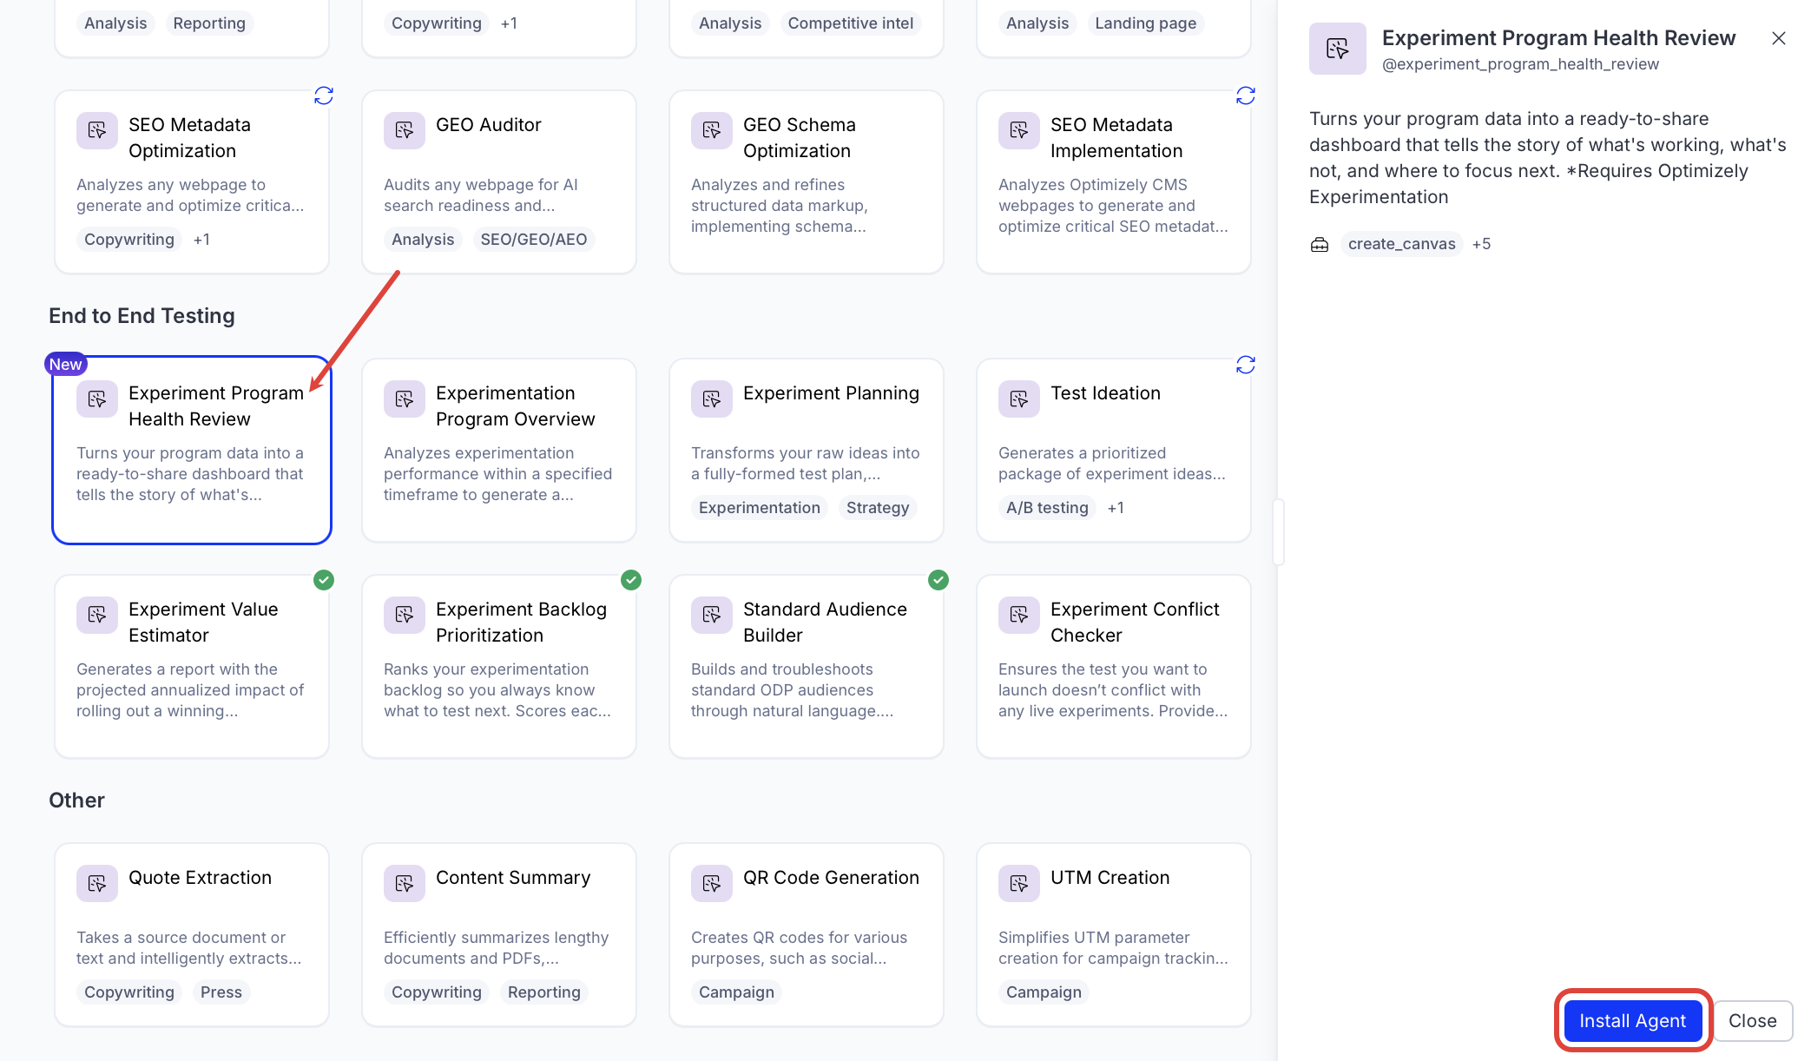Click the large agent icon in detail panel
This screenshot has height=1061, width=1811.
tap(1338, 49)
